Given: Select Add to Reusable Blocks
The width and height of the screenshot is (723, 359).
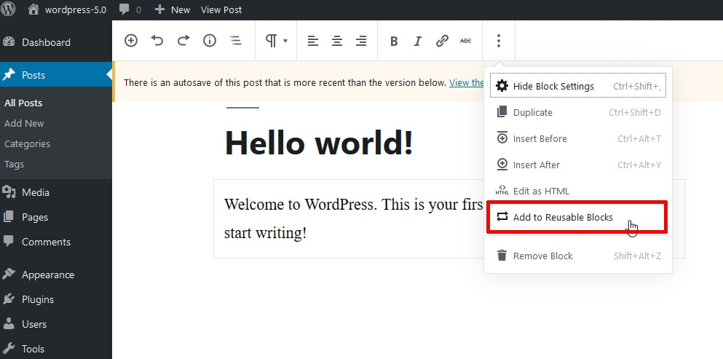Looking at the screenshot, I should coord(577,217).
